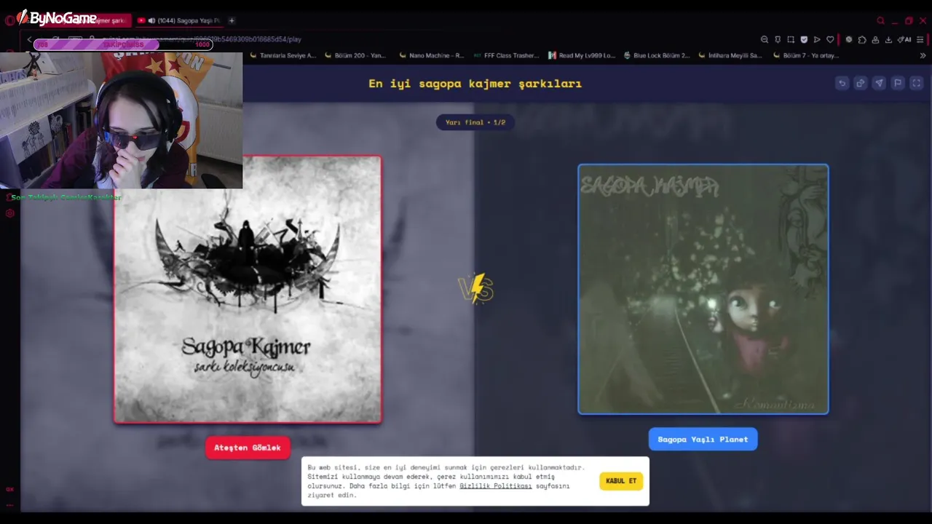Open the downloads arrow icon
This screenshot has width=932, height=524.
coord(888,39)
